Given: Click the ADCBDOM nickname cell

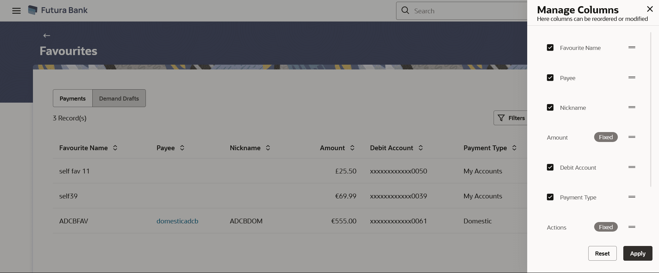Looking at the screenshot, I should pos(246,221).
